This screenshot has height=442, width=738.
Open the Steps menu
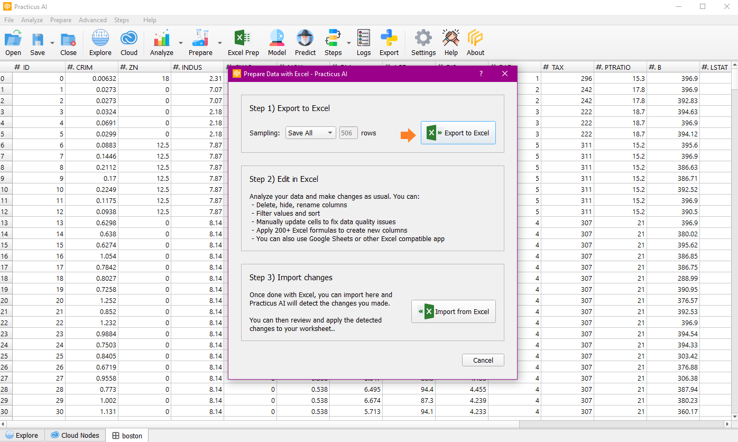point(122,20)
